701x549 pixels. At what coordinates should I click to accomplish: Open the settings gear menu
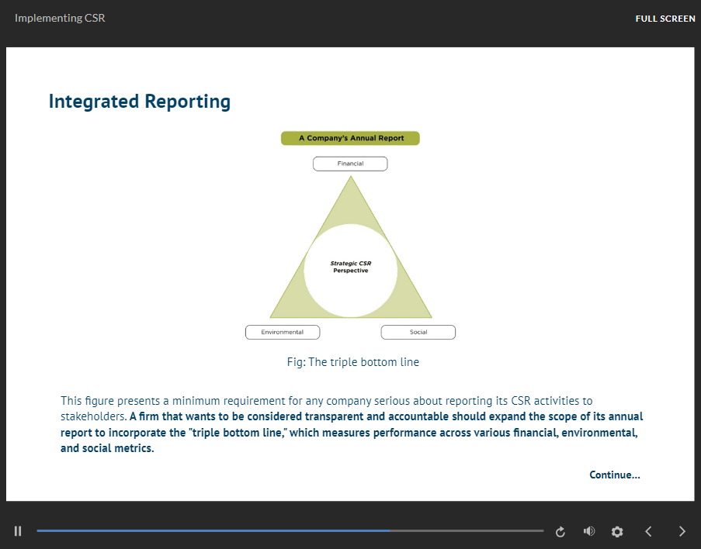[x=617, y=532]
